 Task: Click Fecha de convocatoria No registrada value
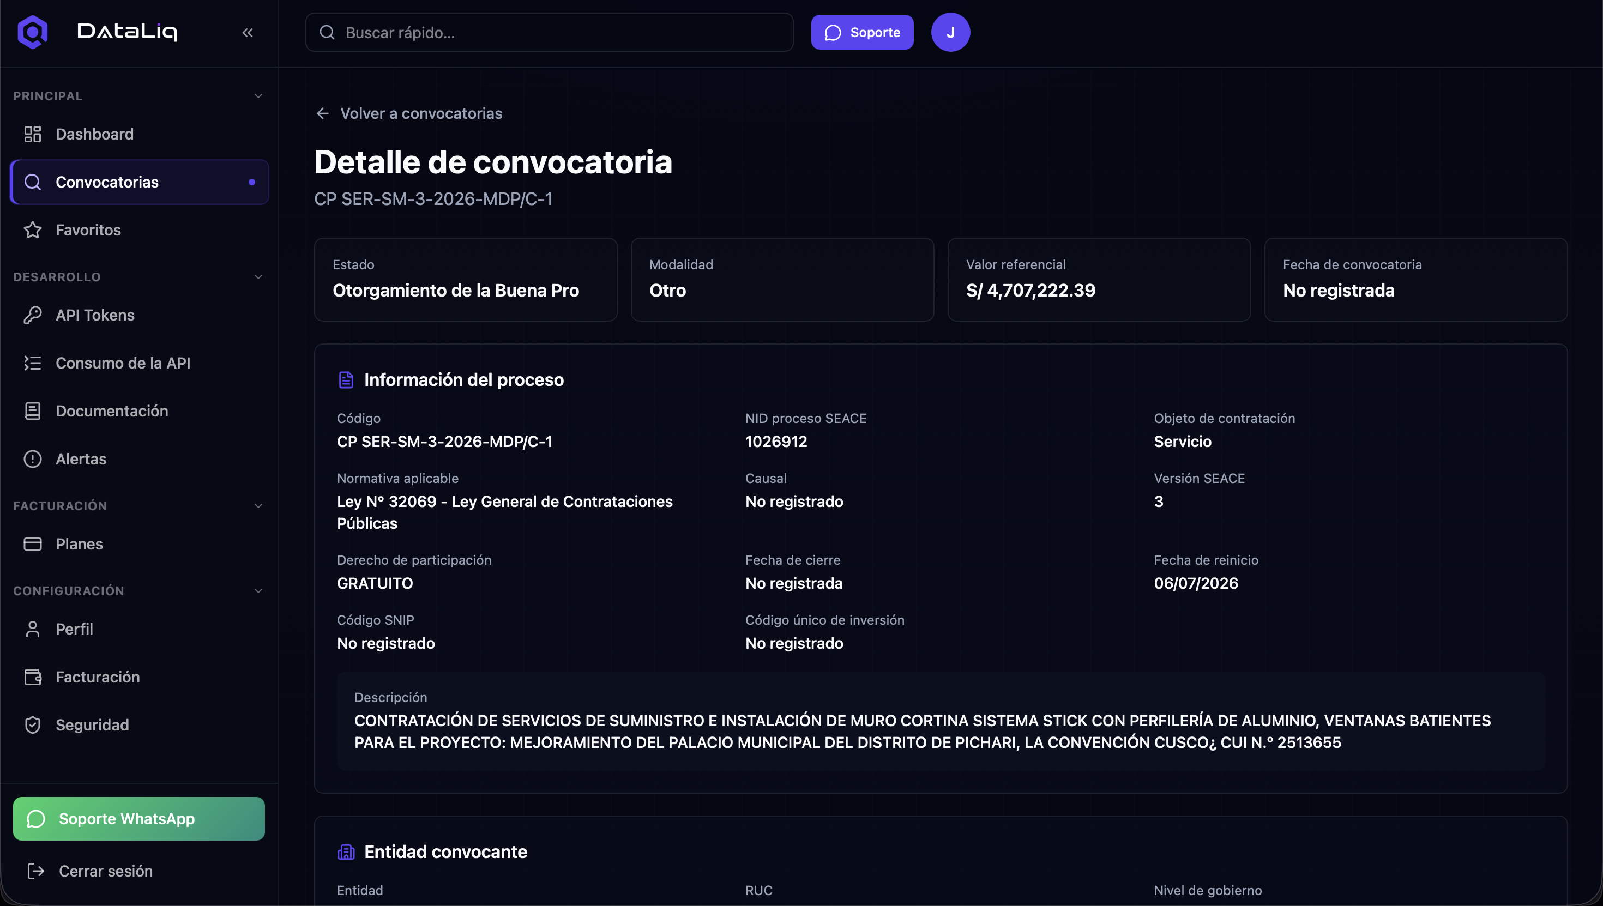point(1339,291)
